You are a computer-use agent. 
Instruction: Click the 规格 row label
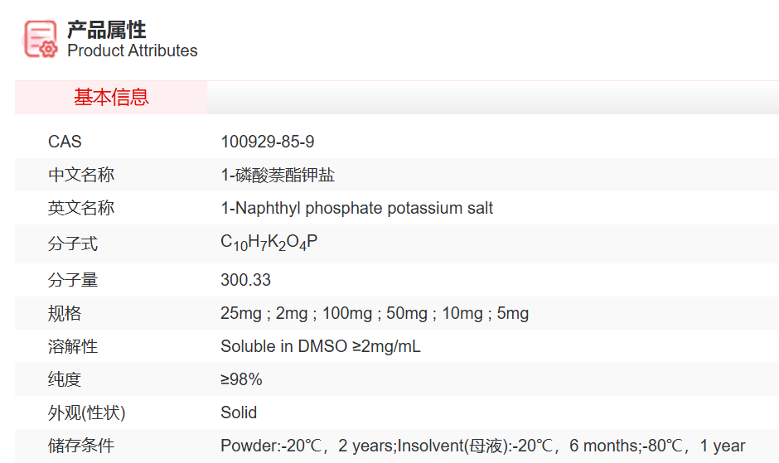[65, 313]
